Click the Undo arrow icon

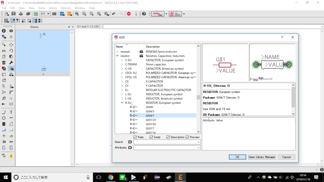114,14
